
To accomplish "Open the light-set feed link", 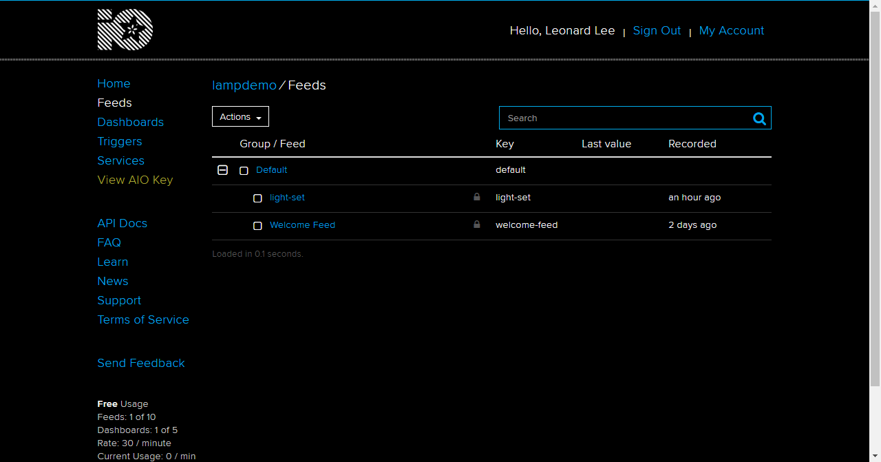I will pyautogui.click(x=287, y=198).
